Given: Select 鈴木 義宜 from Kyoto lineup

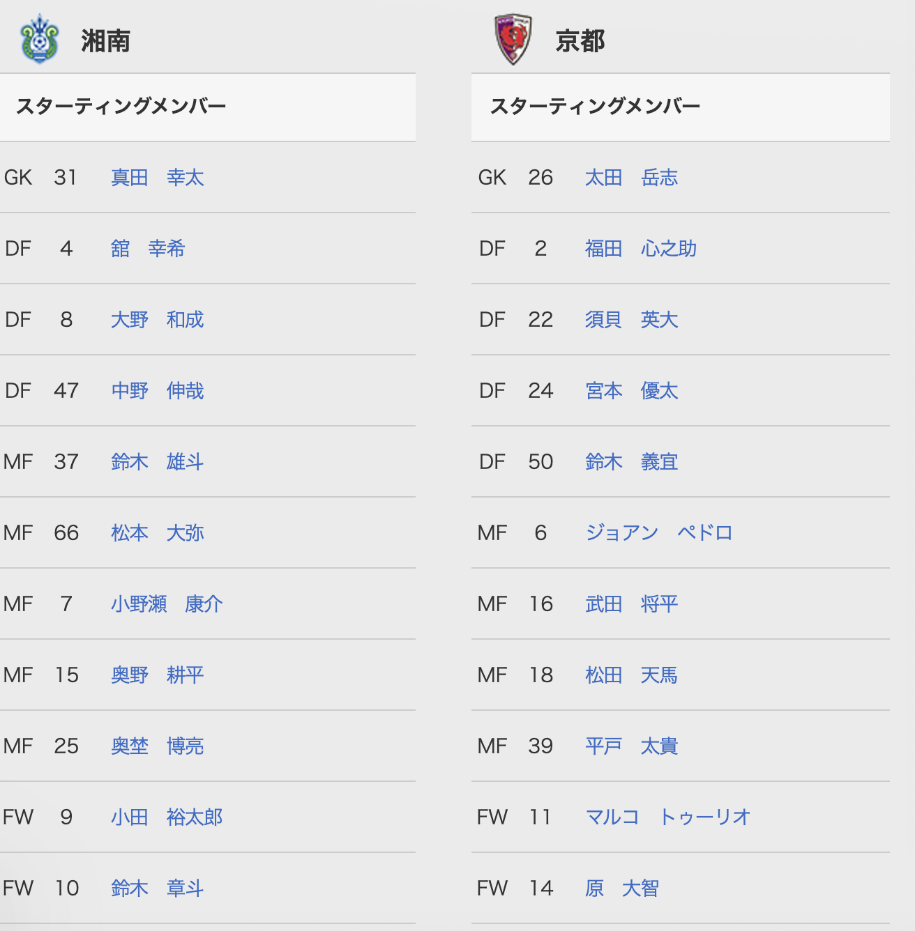Looking at the screenshot, I should click(x=631, y=462).
